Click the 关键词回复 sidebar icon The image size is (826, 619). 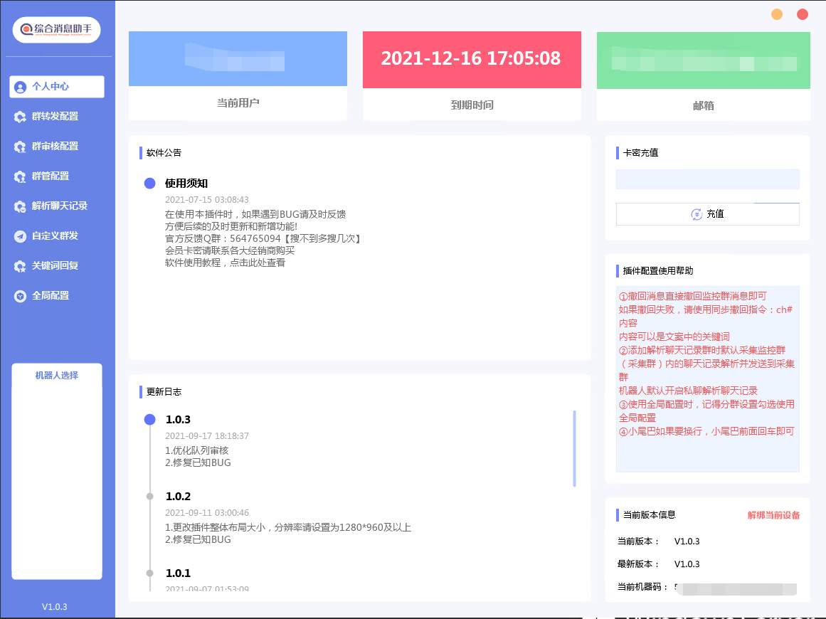pos(20,266)
